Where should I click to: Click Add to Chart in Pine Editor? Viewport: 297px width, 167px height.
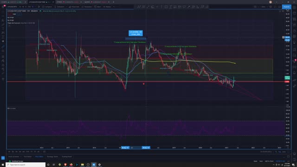pyautogui.click(x=269, y=161)
